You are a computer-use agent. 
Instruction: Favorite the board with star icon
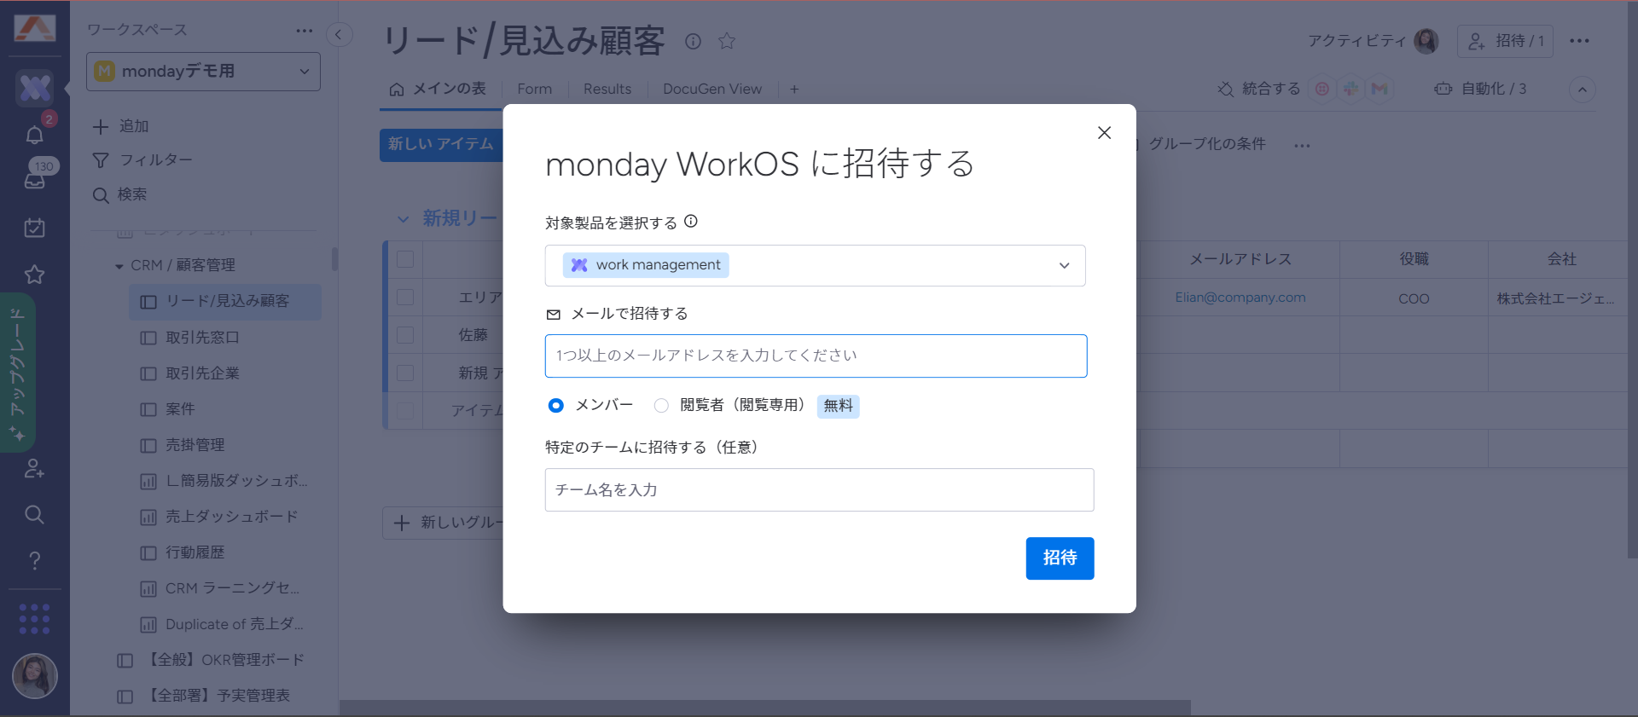point(727,41)
